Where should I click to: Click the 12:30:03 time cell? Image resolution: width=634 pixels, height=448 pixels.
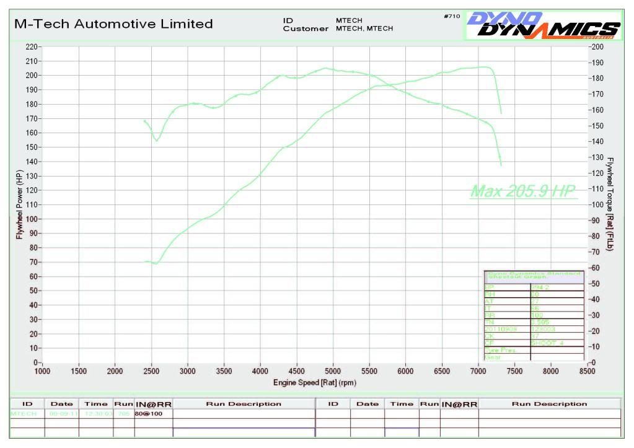pos(97,414)
